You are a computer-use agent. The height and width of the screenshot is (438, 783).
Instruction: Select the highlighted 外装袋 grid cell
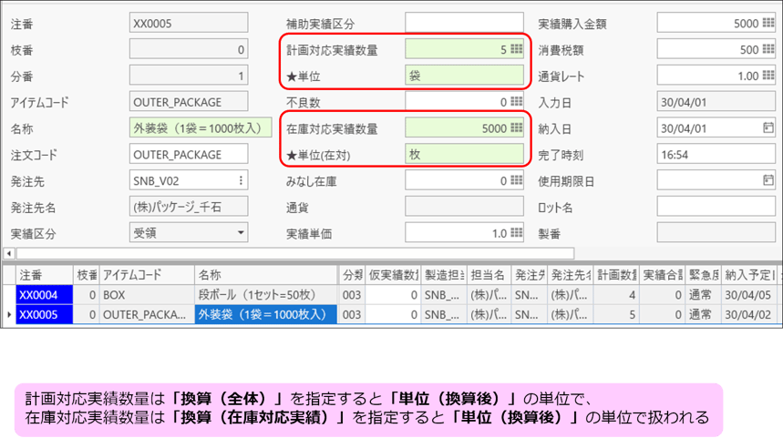[265, 315]
